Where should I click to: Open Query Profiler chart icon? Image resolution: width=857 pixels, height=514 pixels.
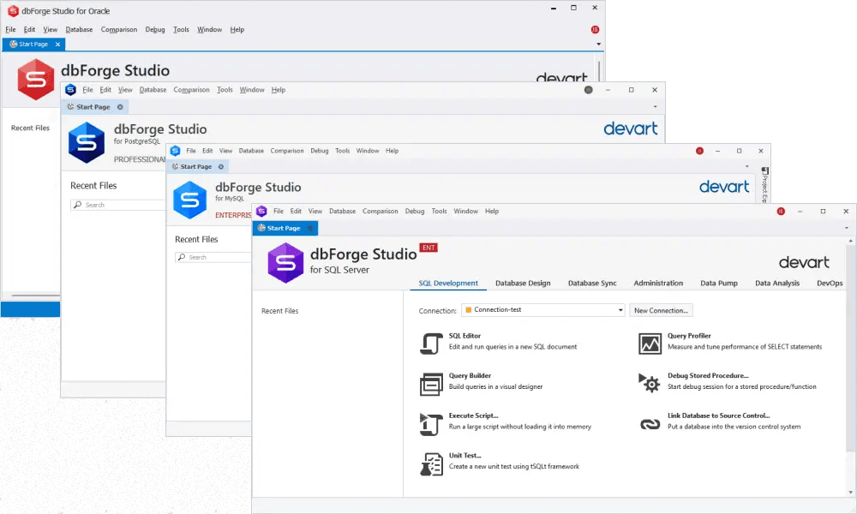(650, 344)
